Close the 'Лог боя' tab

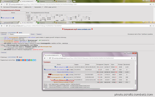[35, 23]
